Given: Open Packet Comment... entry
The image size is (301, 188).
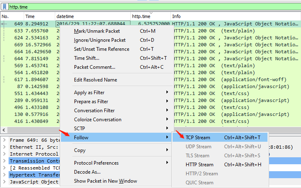Looking at the screenshot, I should point(94,67).
